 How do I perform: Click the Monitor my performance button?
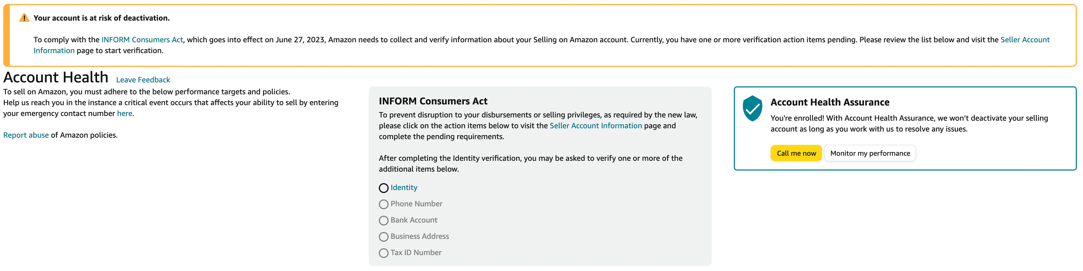coord(870,153)
